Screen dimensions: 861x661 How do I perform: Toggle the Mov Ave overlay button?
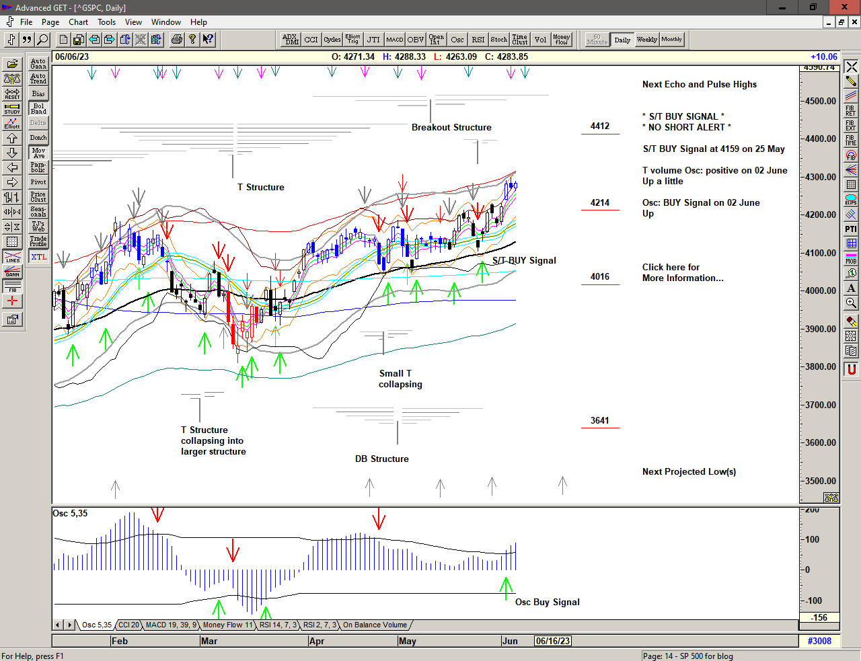point(38,153)
